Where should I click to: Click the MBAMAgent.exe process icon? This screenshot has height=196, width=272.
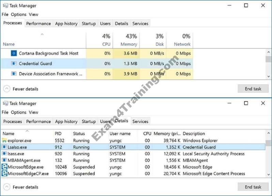pos(4,160)
